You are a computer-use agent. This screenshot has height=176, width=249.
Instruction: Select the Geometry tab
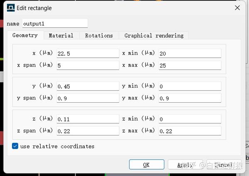pyautogui.click(x=25, y=36)
